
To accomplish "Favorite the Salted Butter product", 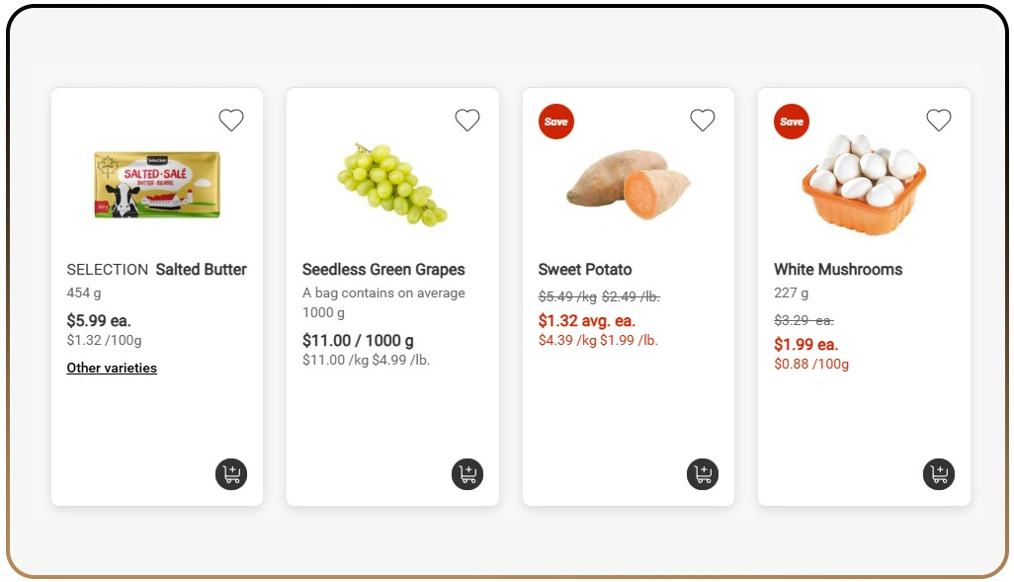I will [x=231, y=120].
